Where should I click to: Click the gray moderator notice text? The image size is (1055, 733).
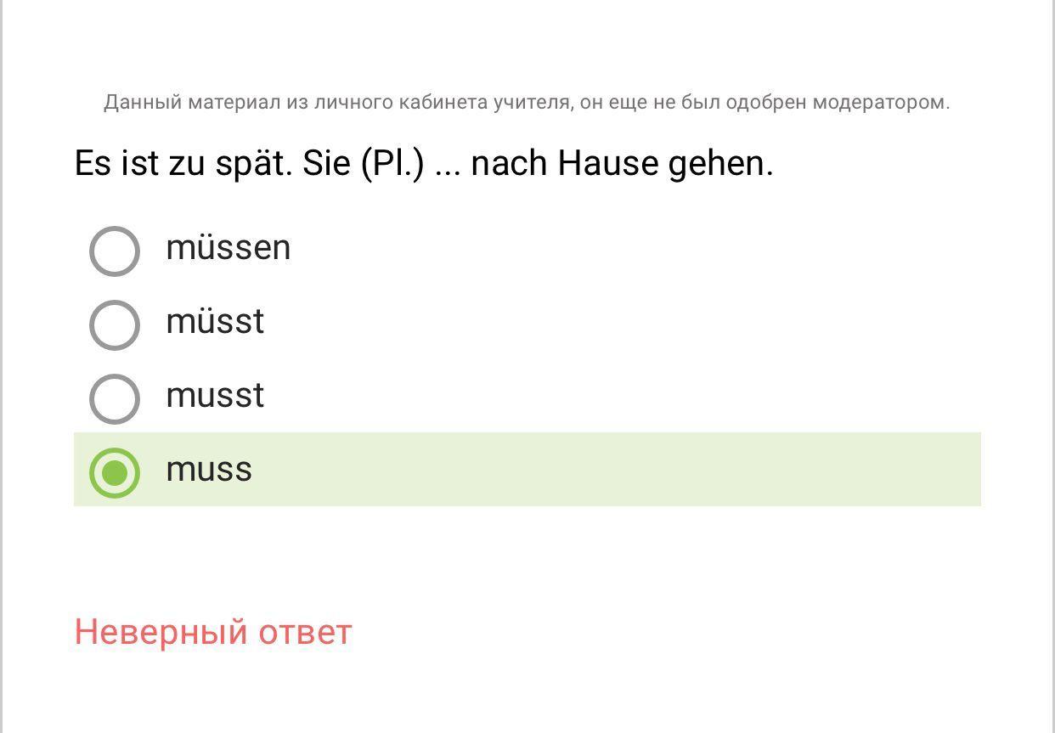(x=527, y=103)
